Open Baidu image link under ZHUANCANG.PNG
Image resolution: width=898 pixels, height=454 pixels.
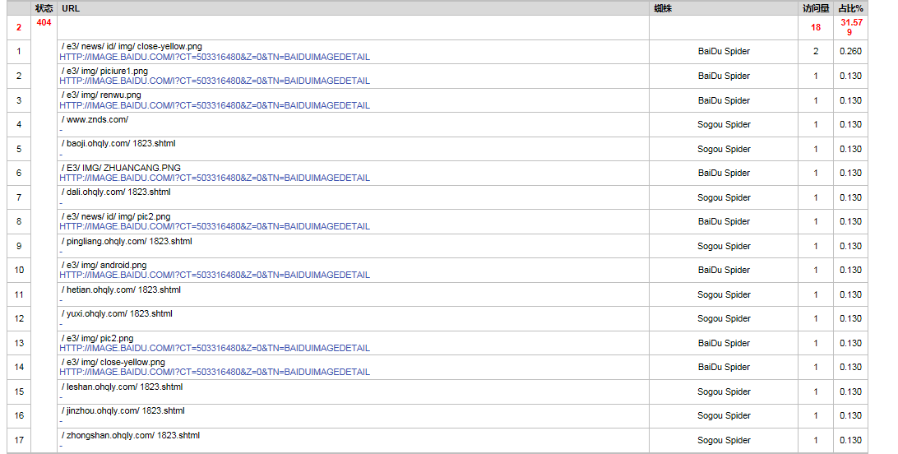tap(215, 178)
